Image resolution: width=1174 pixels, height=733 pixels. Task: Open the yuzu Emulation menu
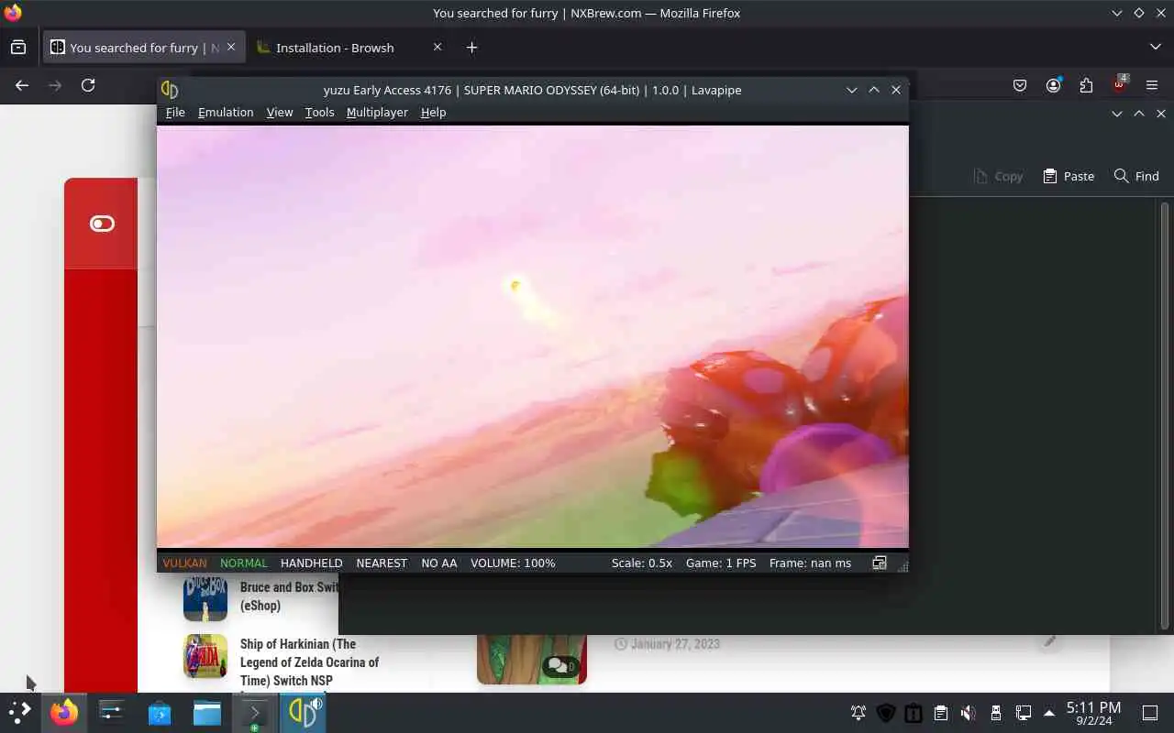(x=226, y=112)
